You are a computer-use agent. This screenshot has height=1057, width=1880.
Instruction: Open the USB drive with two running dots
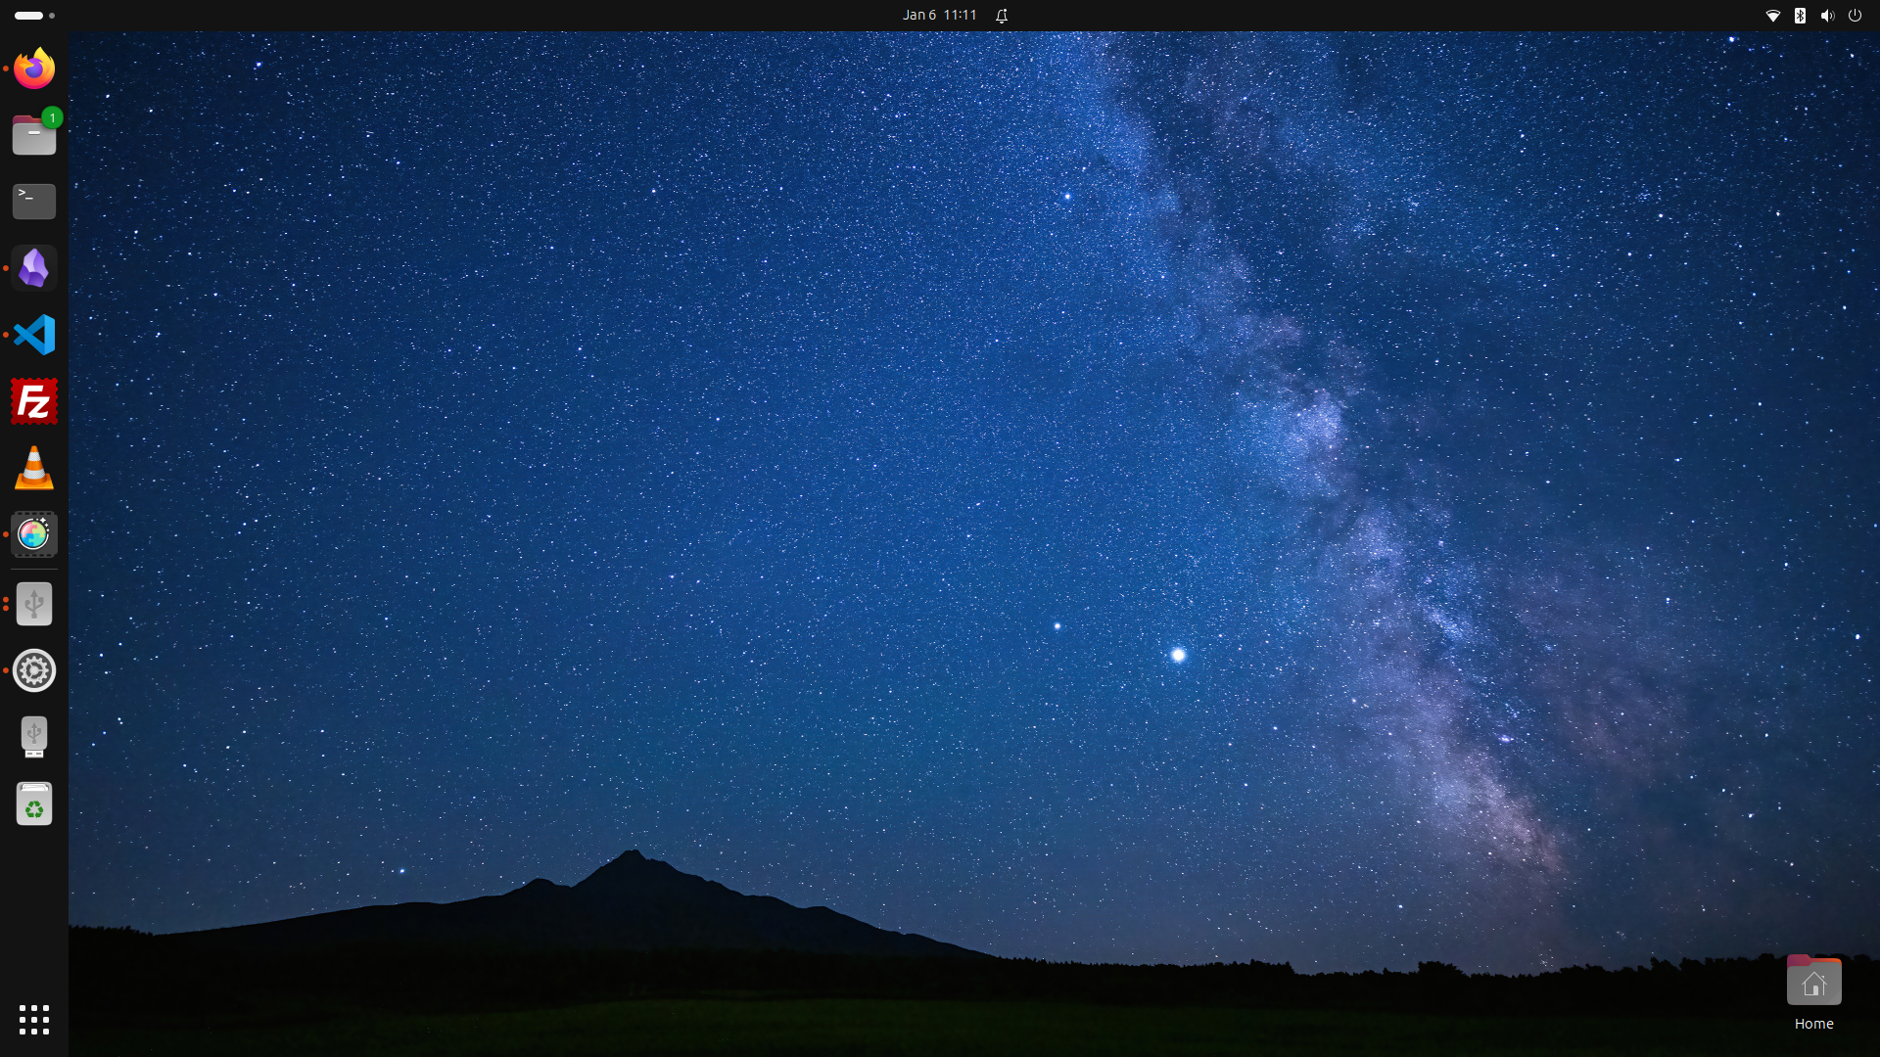point(34,604)
